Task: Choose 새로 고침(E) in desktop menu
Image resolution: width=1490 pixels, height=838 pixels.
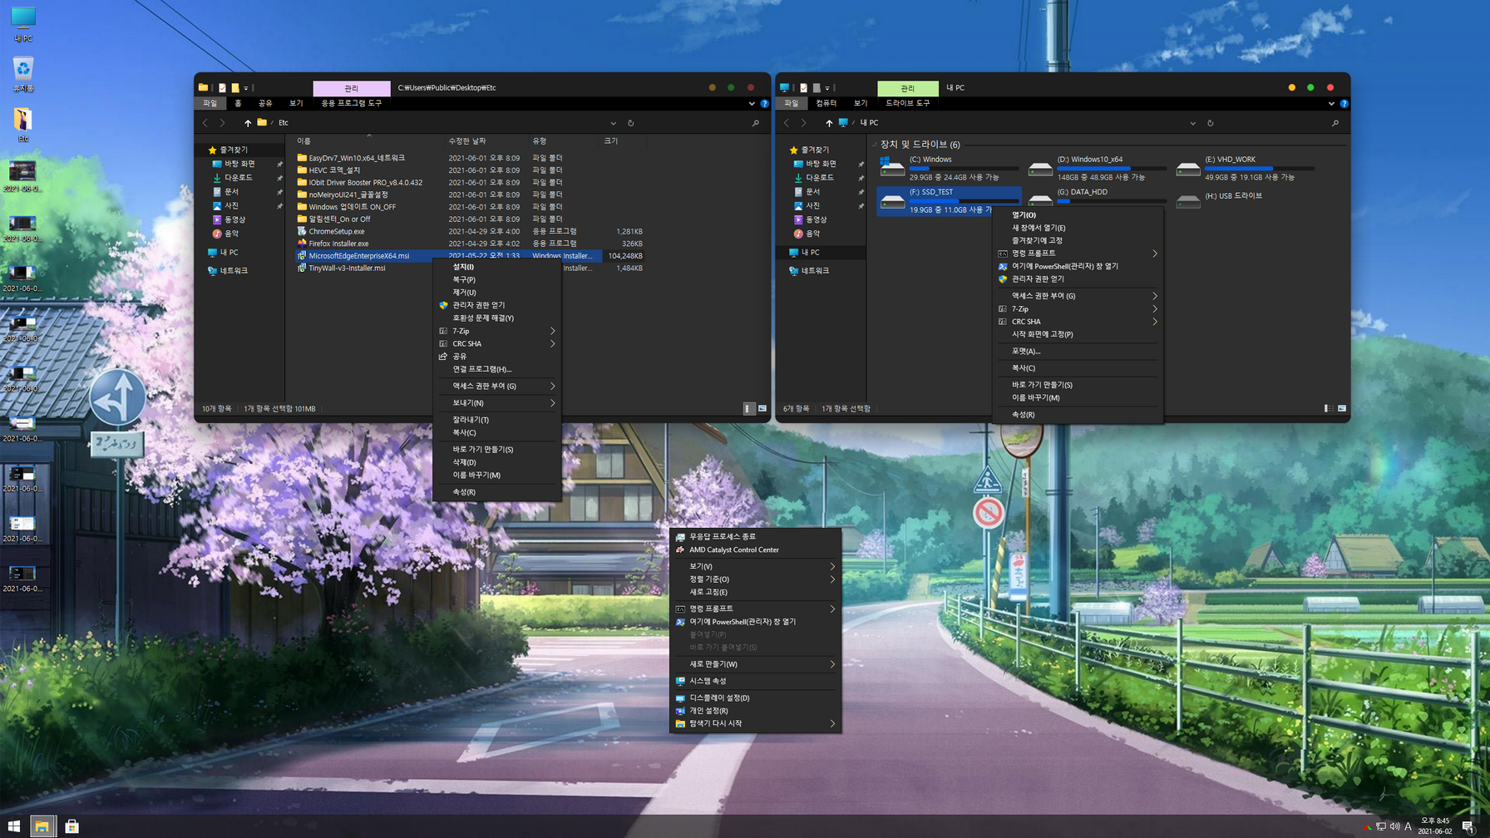Action: pos(755,592)
